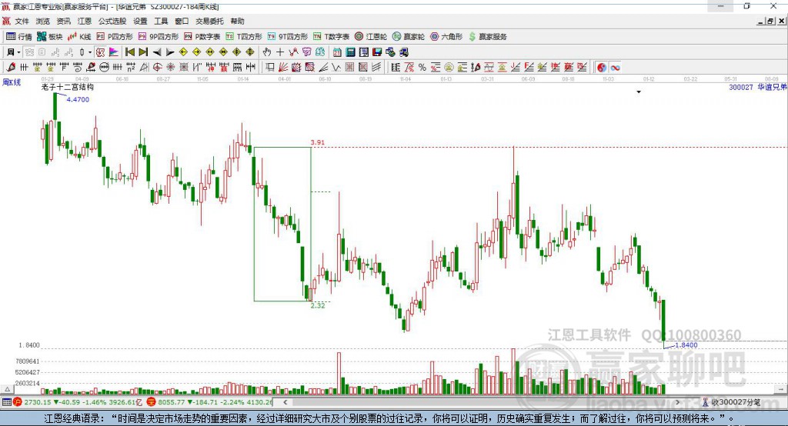Select the circle crosshair target tool

[157, 68]
